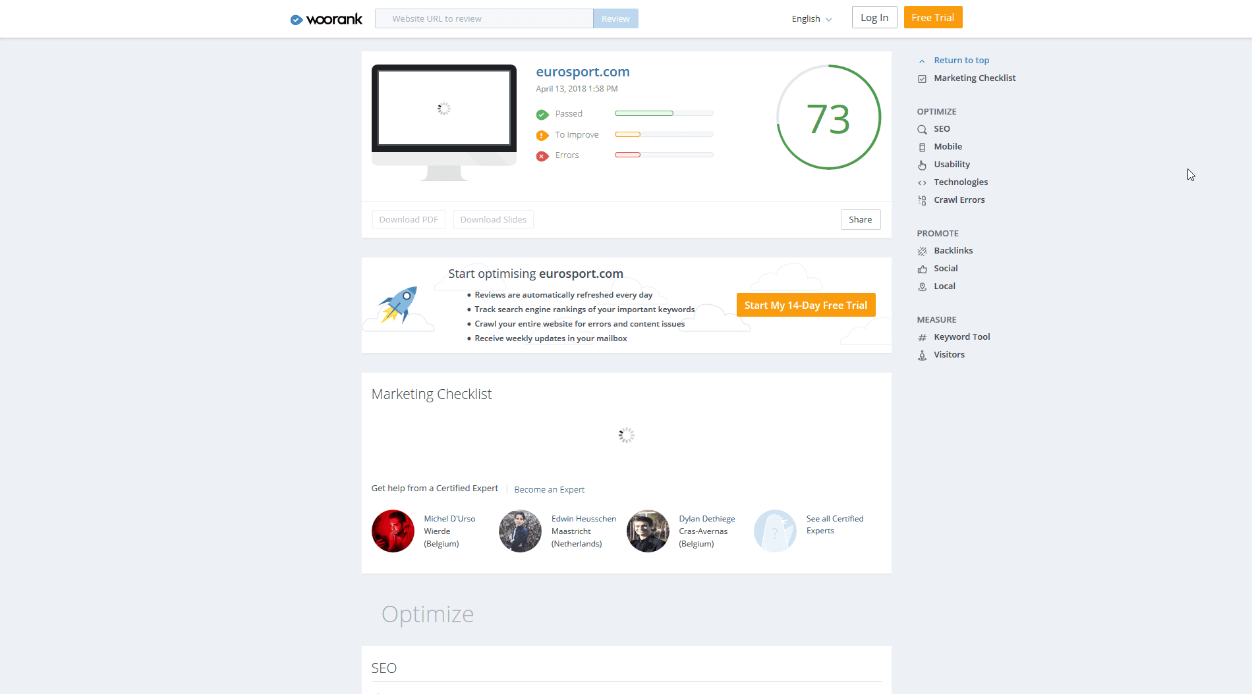Open See all Certified Experts

coord(834,524)
